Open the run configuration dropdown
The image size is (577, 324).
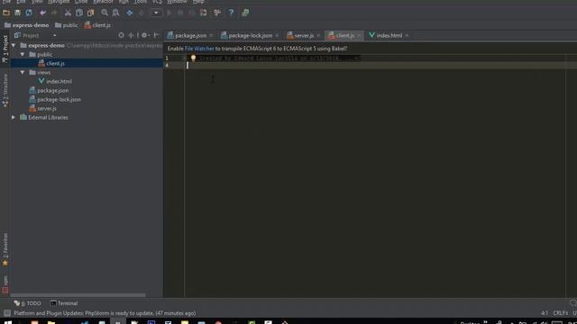pyautogui.click(x=156, y=13)
